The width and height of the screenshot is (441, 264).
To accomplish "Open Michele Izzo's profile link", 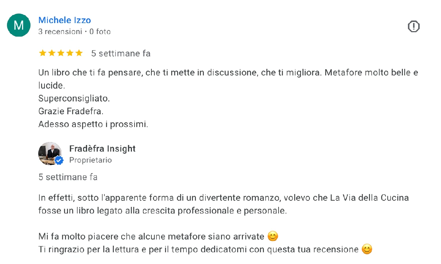I will point(64,20).
